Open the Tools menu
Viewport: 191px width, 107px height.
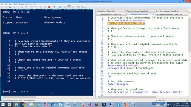pos(16,4)
